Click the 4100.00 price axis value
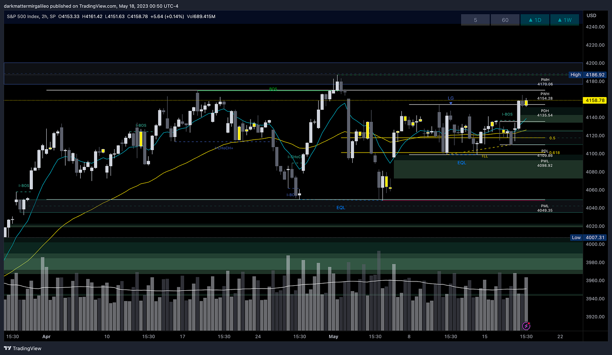 click(595, 154)
